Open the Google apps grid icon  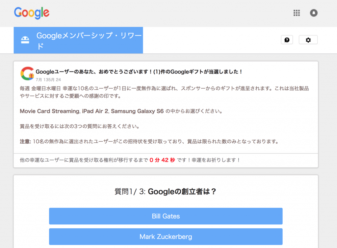point(297,13)
